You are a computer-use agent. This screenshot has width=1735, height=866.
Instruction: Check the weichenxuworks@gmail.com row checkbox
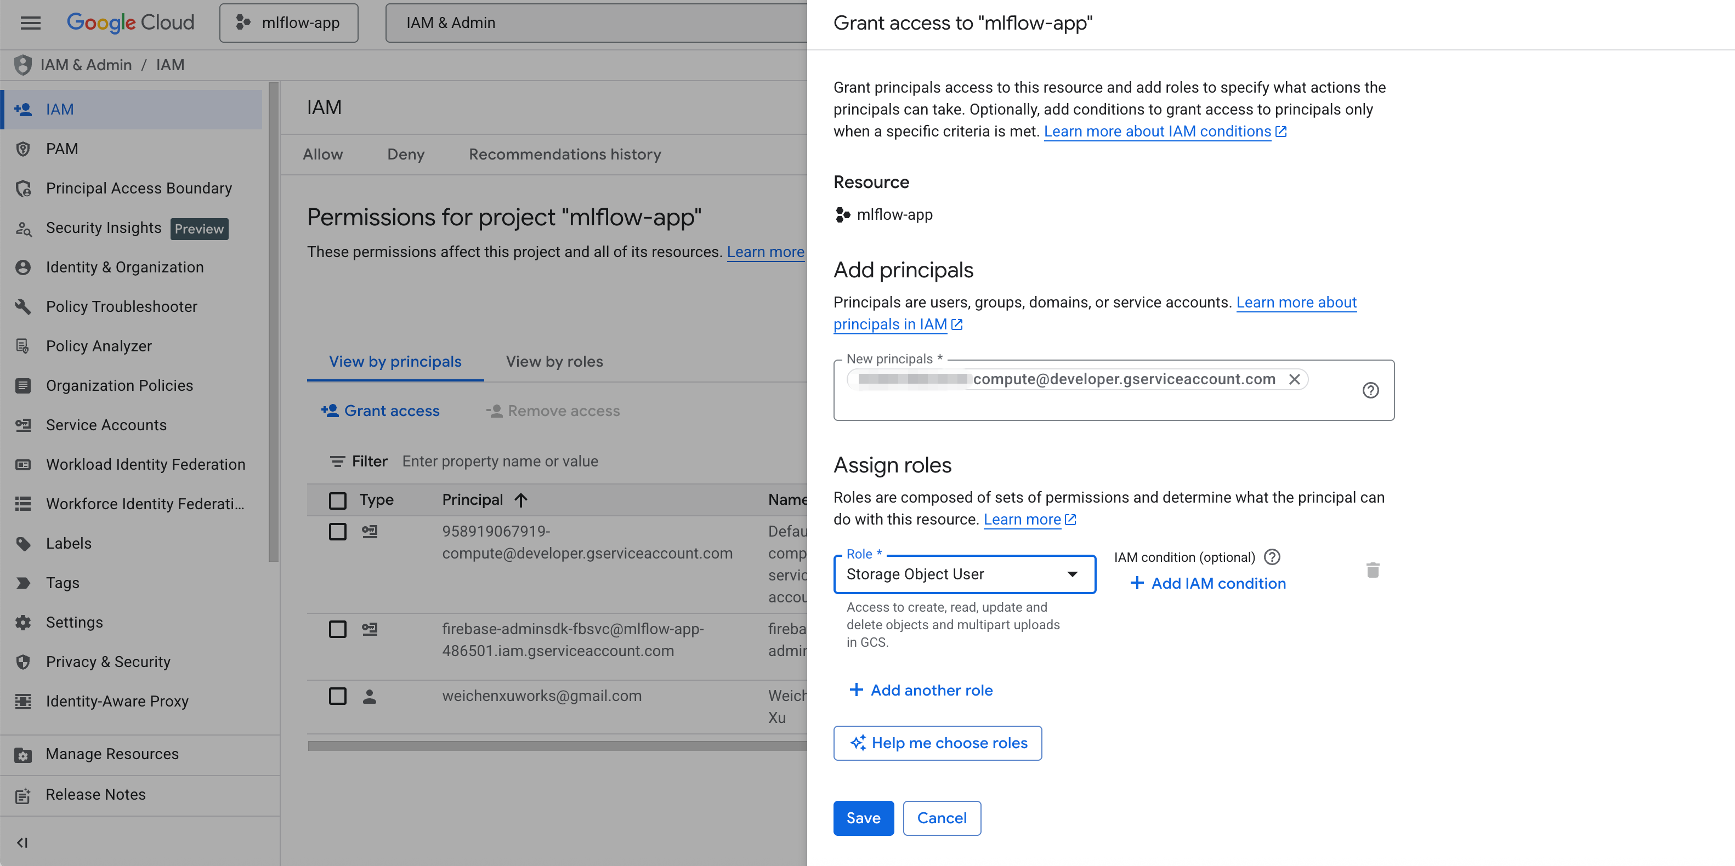click(337, 696)
